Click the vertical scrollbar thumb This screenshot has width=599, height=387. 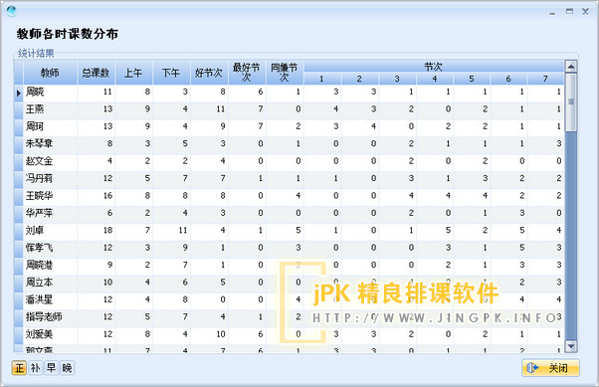pos(571,102)
